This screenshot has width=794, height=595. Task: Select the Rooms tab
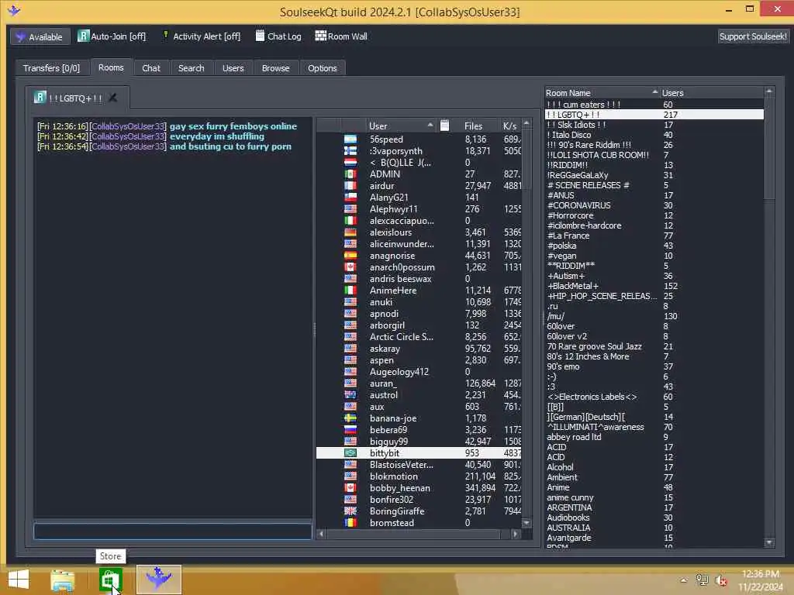pyautogui.click(x=111, y=67)
